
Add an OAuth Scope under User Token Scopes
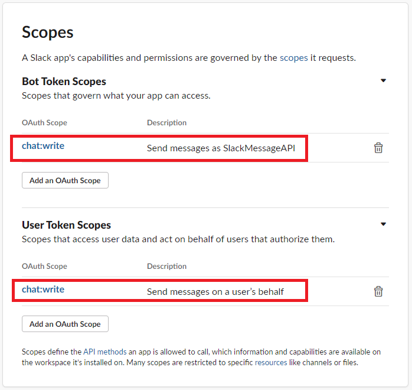(x=65, y=324)
